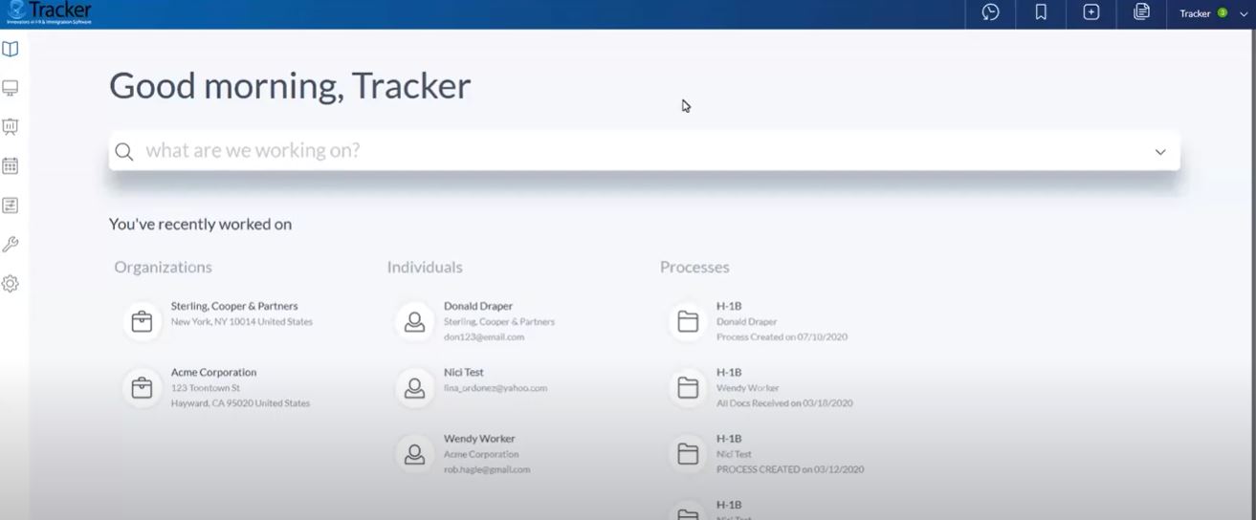Click the documents icon in header

click(x=1141, y=12)
